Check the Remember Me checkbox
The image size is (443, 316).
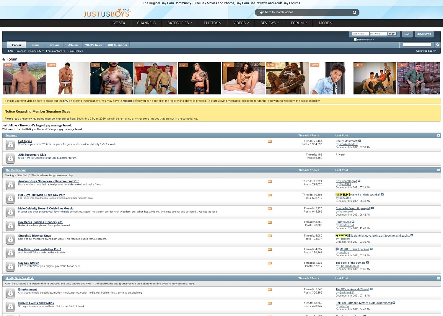355,39
